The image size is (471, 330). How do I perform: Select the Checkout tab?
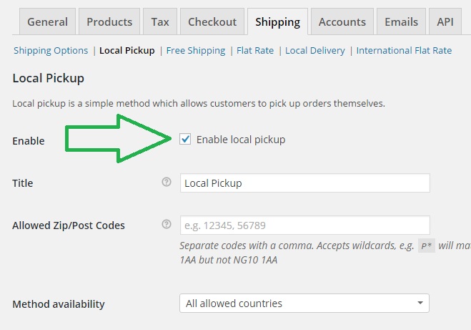point(212,21)
